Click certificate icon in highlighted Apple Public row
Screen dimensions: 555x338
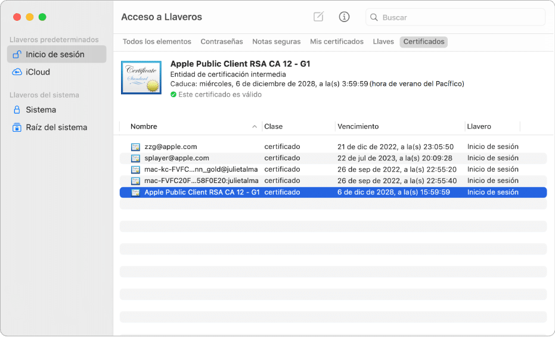pos(135,193)
